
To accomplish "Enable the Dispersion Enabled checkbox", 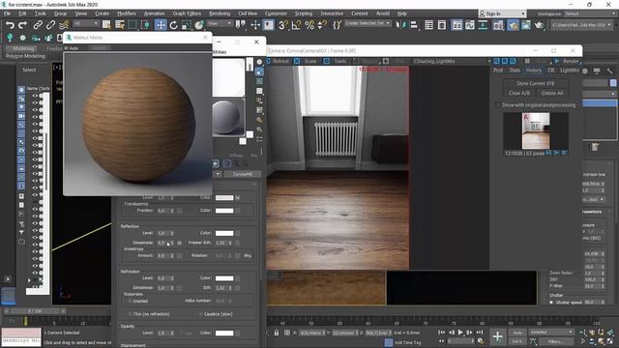I will (130, 301).
